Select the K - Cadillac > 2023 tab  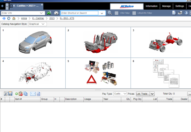point(26,6)
